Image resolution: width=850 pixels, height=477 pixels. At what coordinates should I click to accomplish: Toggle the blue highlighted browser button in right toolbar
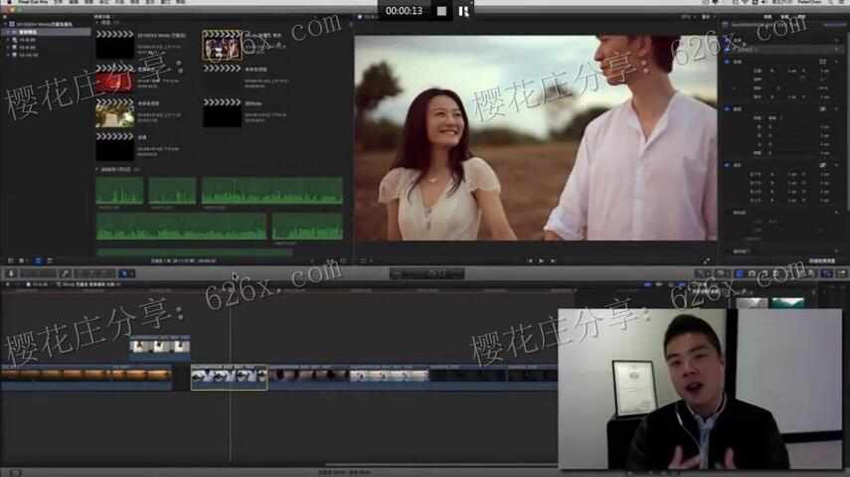point(740,273)
